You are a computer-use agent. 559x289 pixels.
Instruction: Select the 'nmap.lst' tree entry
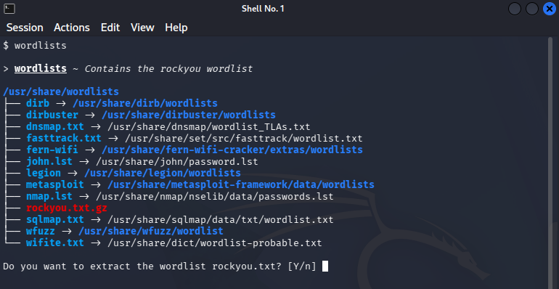(49, 196)
